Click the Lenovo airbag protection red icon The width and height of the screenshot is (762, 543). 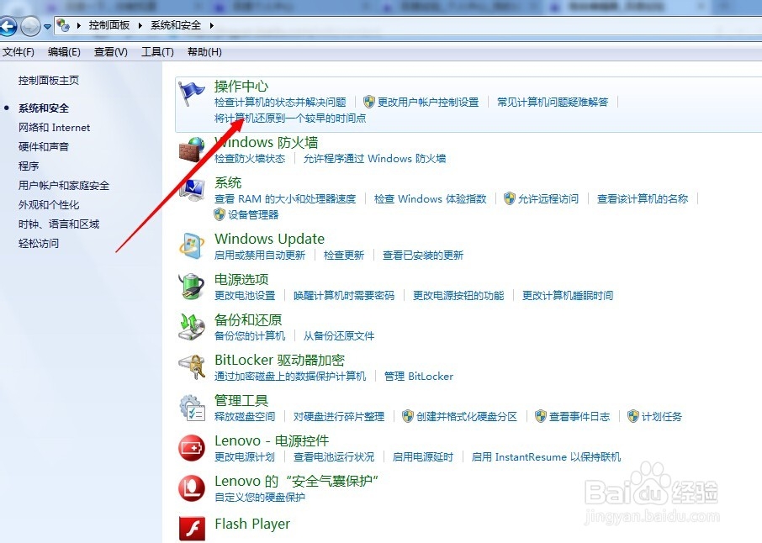point(192,488)
